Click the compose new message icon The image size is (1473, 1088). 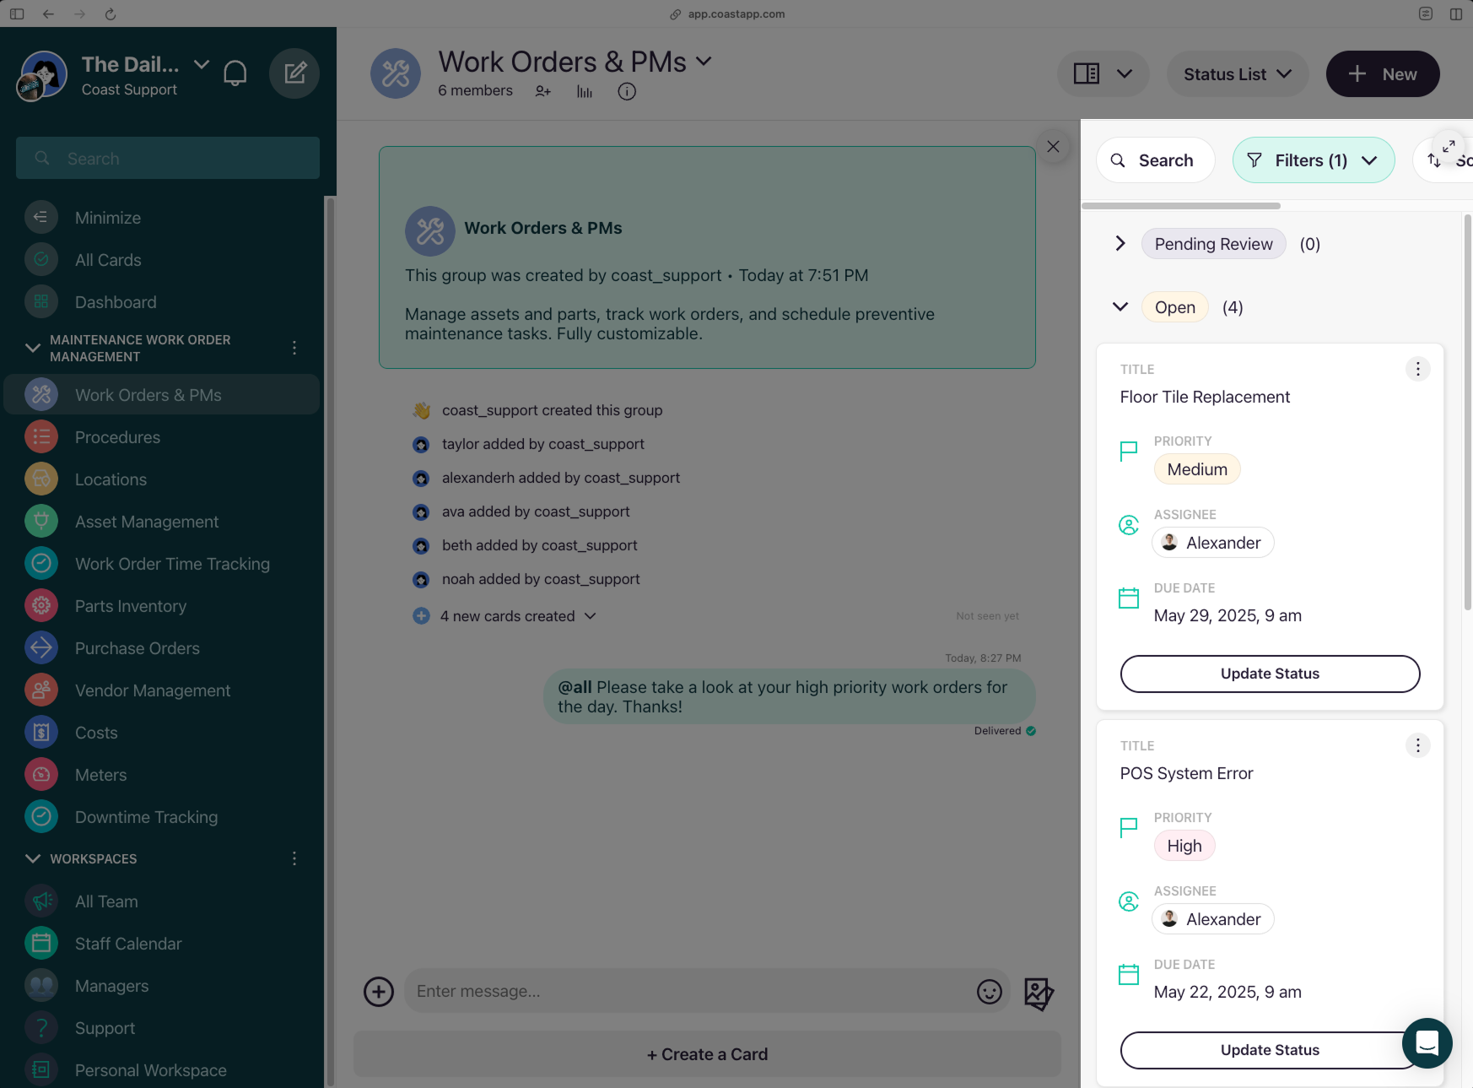coord(294,73)
